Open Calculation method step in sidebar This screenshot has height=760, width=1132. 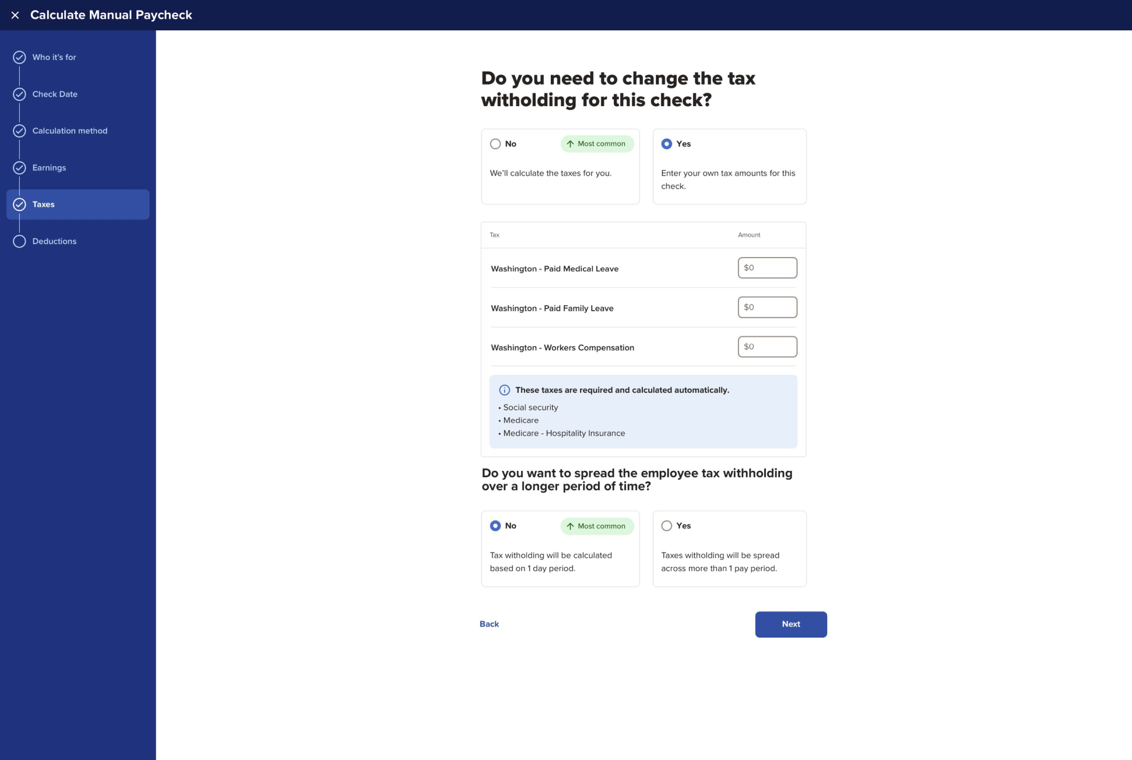(x=70, y=131)
